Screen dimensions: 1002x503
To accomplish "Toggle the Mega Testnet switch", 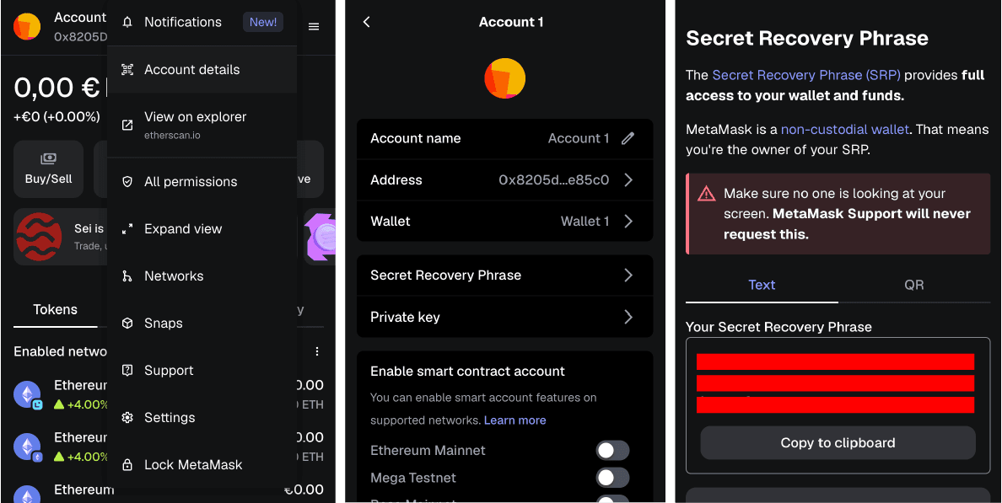I will [612, 478].
